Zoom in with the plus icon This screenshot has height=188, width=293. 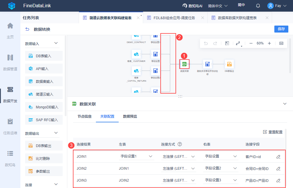tap(269, 43)
